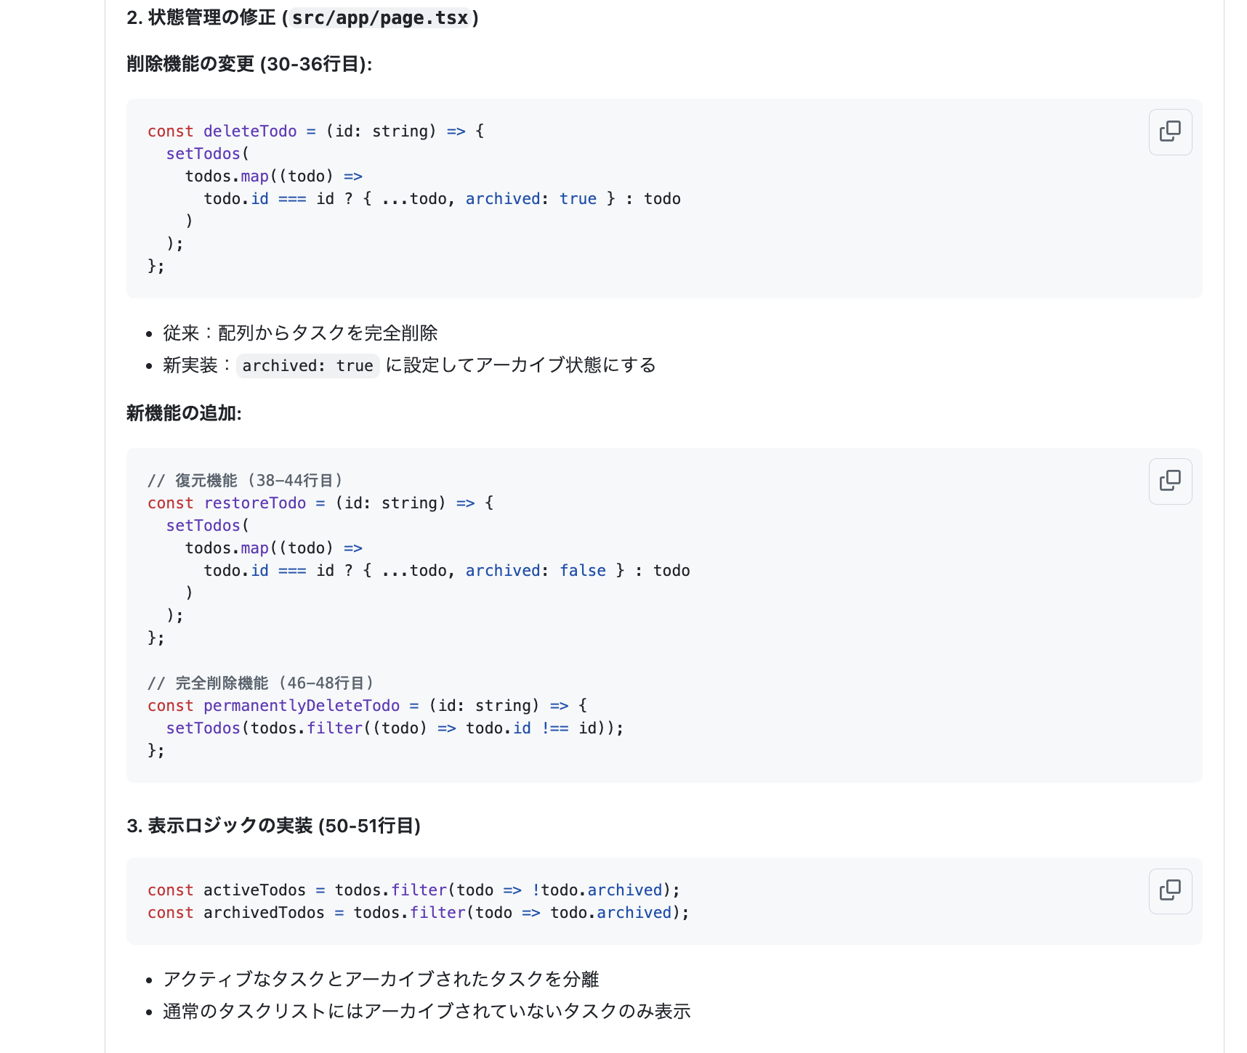
Task: Copy the restoreTodo code block
Action: click(x=1170, y=481)
